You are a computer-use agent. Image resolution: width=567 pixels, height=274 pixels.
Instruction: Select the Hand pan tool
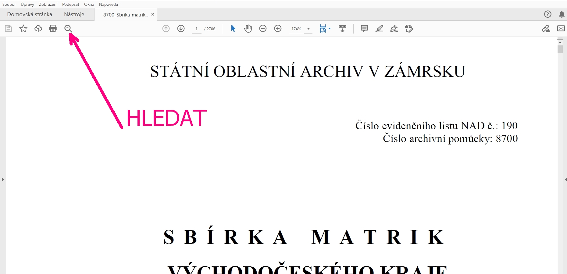tap(248, 29)
